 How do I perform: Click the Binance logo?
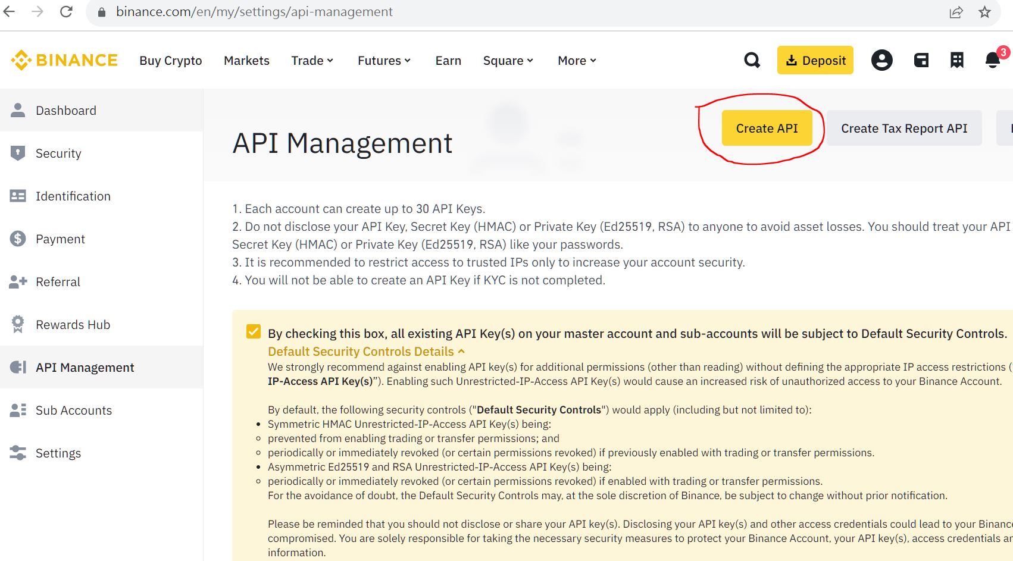click(64, 60)
